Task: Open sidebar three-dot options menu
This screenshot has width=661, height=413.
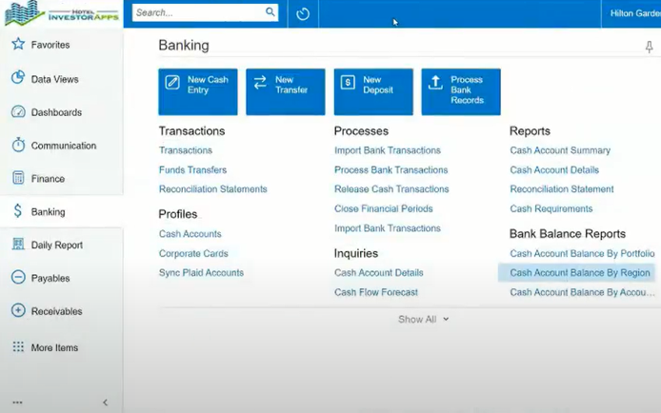Action: pos(17,403)
